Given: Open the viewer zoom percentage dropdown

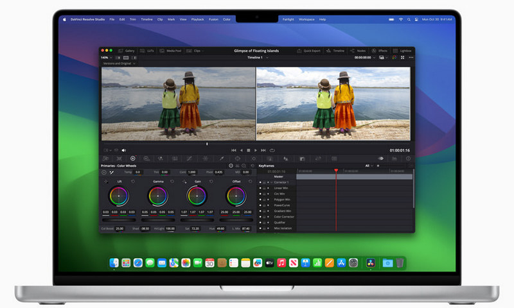Looking at the screenshot, I should coord(106,57).
